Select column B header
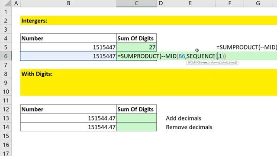Viewport: 277px width, 156px height. [x=68, y=3]
